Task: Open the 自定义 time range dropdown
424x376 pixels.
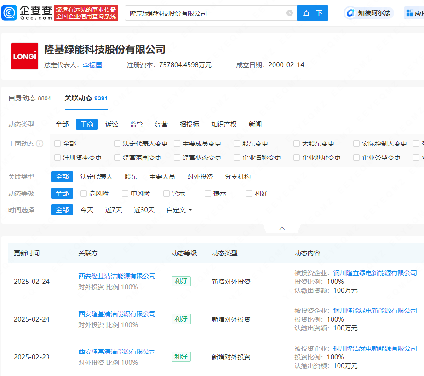Action: pos(179,210)
